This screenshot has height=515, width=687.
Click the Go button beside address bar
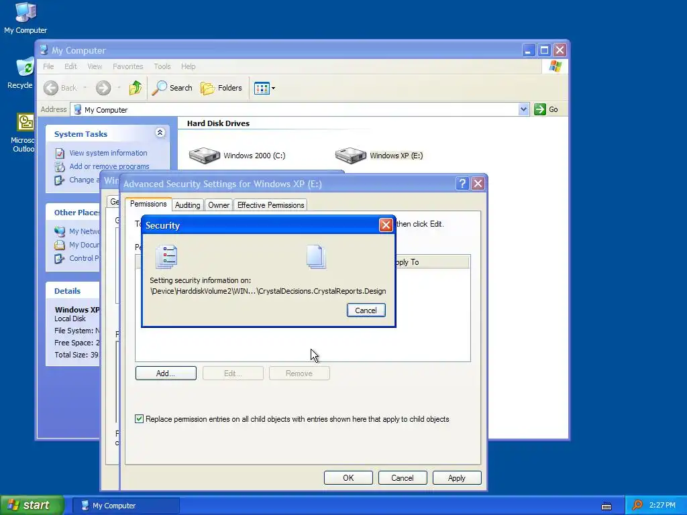pos(546,109)
